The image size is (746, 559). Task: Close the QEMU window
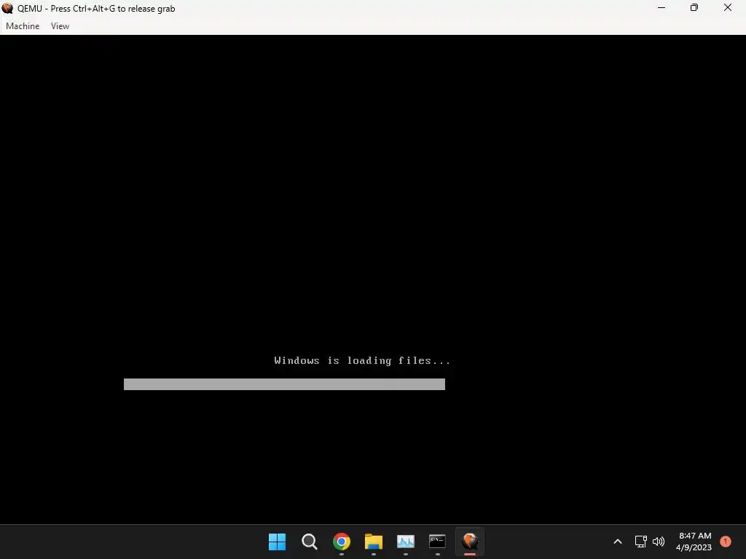click(x=728, y=7)
